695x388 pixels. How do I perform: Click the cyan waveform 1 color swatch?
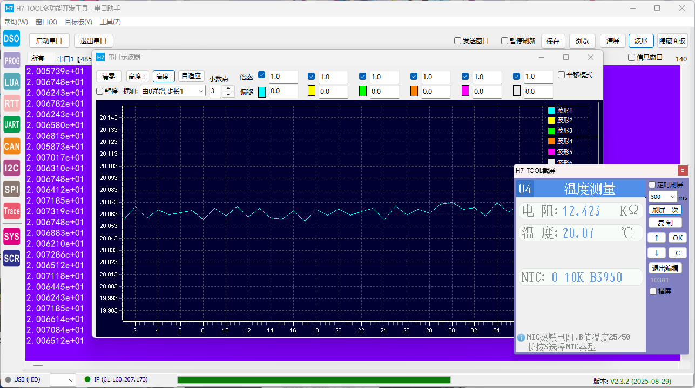click(x=262, y=92)
